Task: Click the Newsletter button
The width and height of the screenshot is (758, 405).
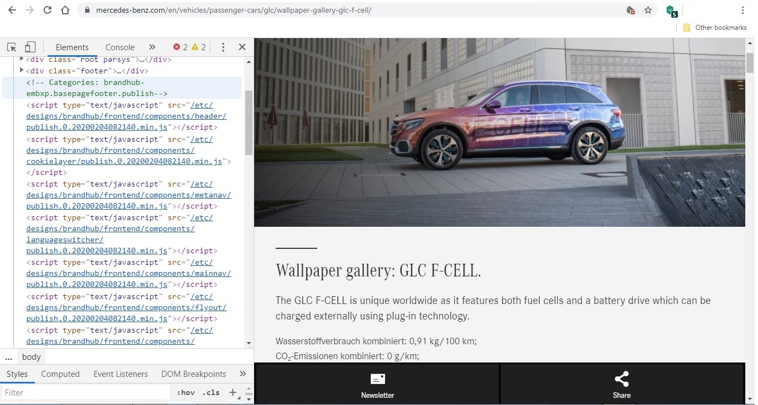Action: (x=378, y=385)
